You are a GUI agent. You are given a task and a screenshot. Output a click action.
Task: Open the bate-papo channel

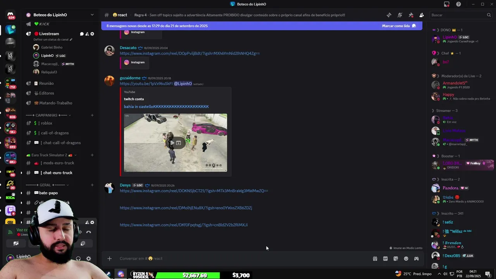[60, 193]
